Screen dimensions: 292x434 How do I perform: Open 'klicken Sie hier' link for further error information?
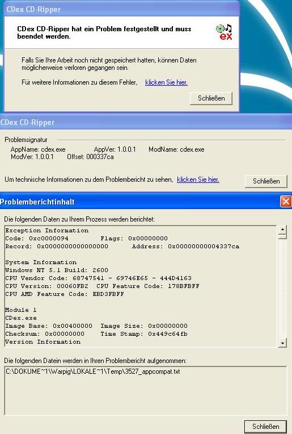point(166,82)
